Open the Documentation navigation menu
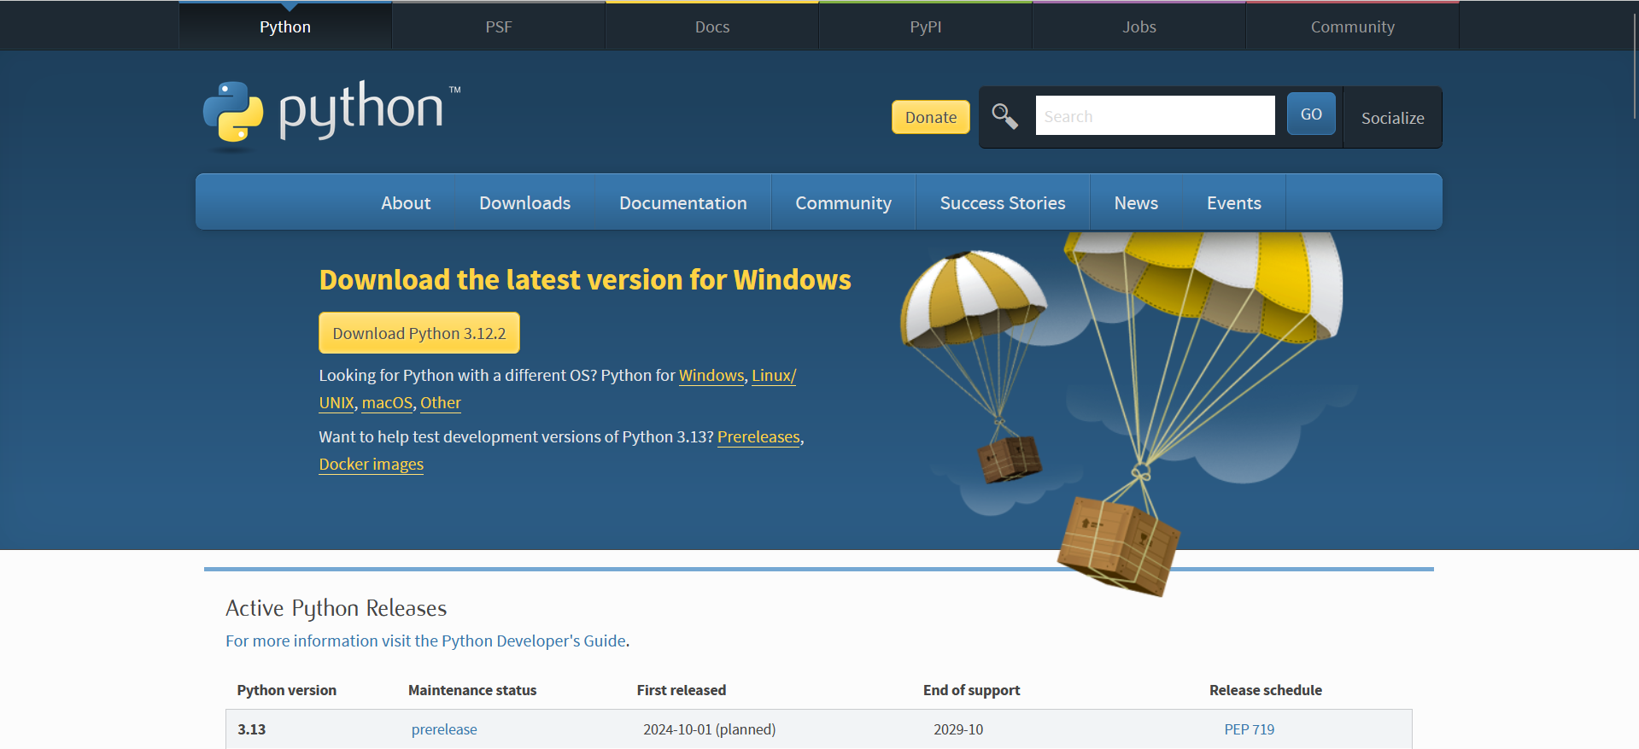1639x749 pixels. click(682, 202)
